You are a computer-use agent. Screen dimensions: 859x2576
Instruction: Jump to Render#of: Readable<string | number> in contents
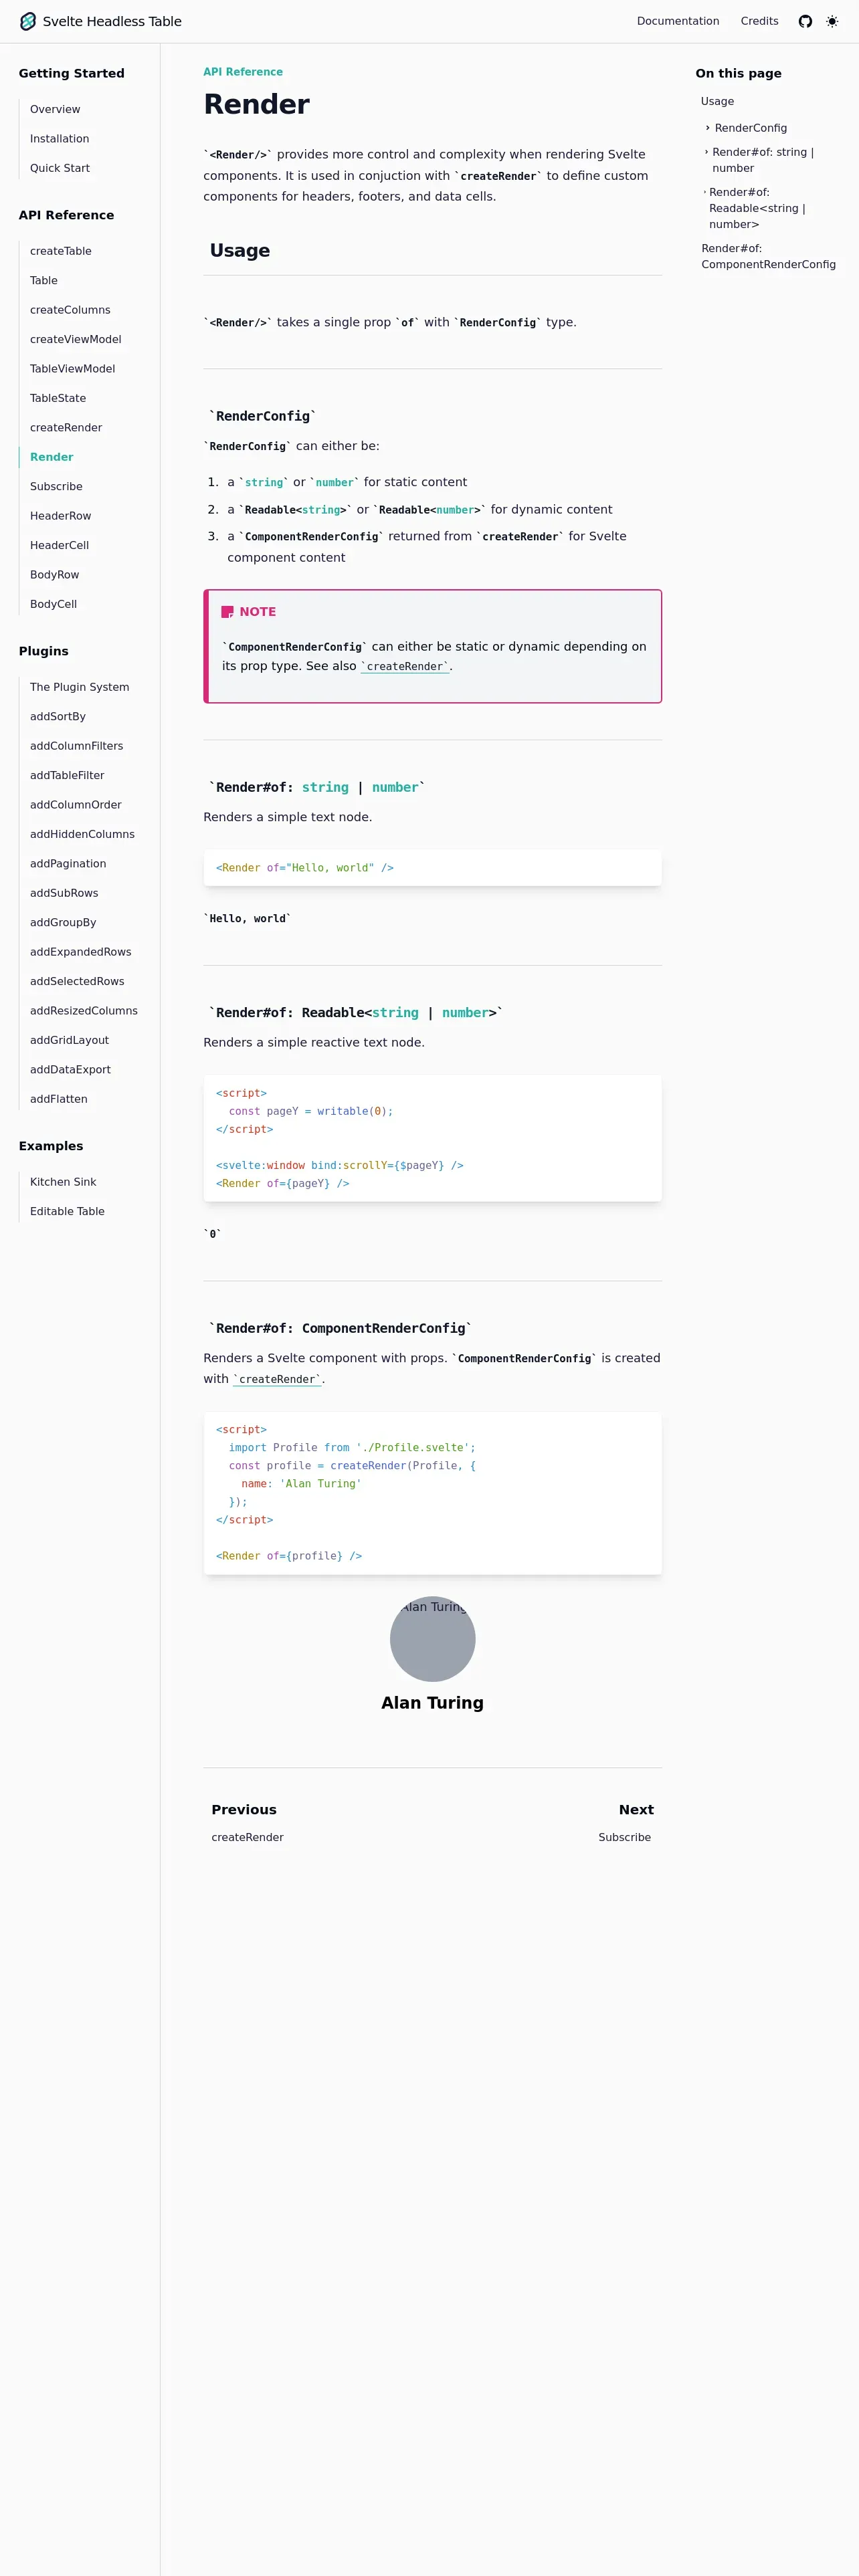coord(757,208)
